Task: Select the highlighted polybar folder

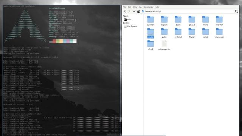Action: point(150,33)
